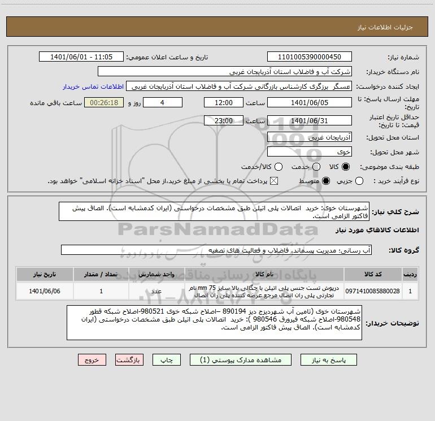Screen dimensions: 435x421
Task: Click the بازگشت back button
Action: click(x=129, y=360)
